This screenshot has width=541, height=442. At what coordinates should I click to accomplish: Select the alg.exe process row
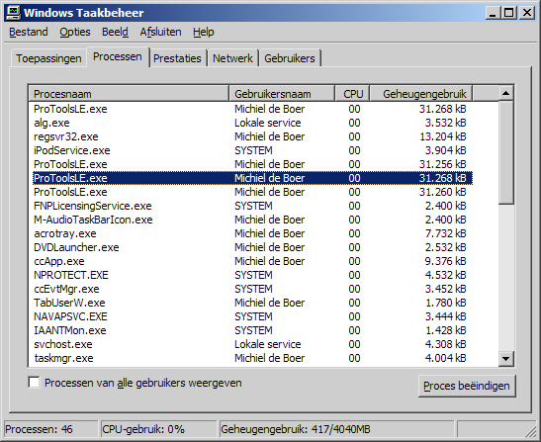(x=251, y=123)
